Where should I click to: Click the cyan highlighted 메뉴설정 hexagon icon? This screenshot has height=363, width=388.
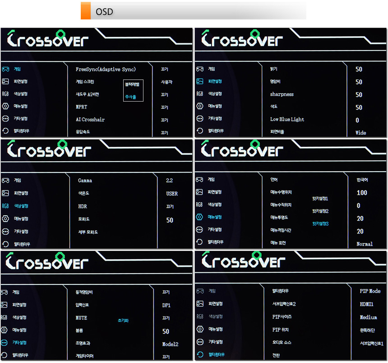point(200,217)
